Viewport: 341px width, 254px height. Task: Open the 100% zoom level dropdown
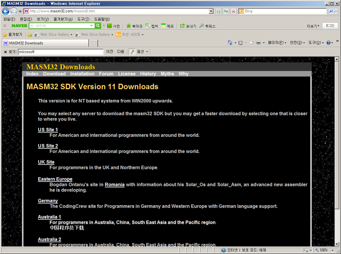(333, 250)
